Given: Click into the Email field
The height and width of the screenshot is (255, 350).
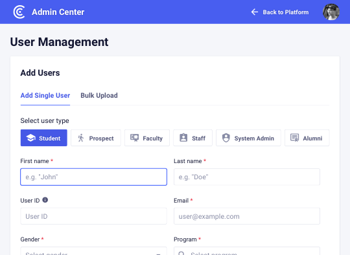Looking at the screenshot, I should coord(247,216).
